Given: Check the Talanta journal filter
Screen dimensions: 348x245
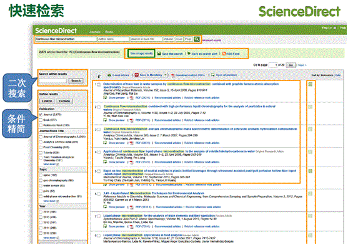Looking at the screenshot, I should click(x=41, y=152).
